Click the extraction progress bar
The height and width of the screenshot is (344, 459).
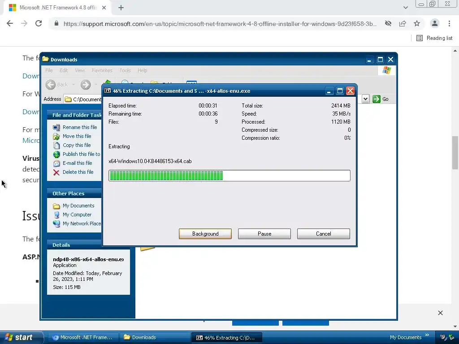229,176
